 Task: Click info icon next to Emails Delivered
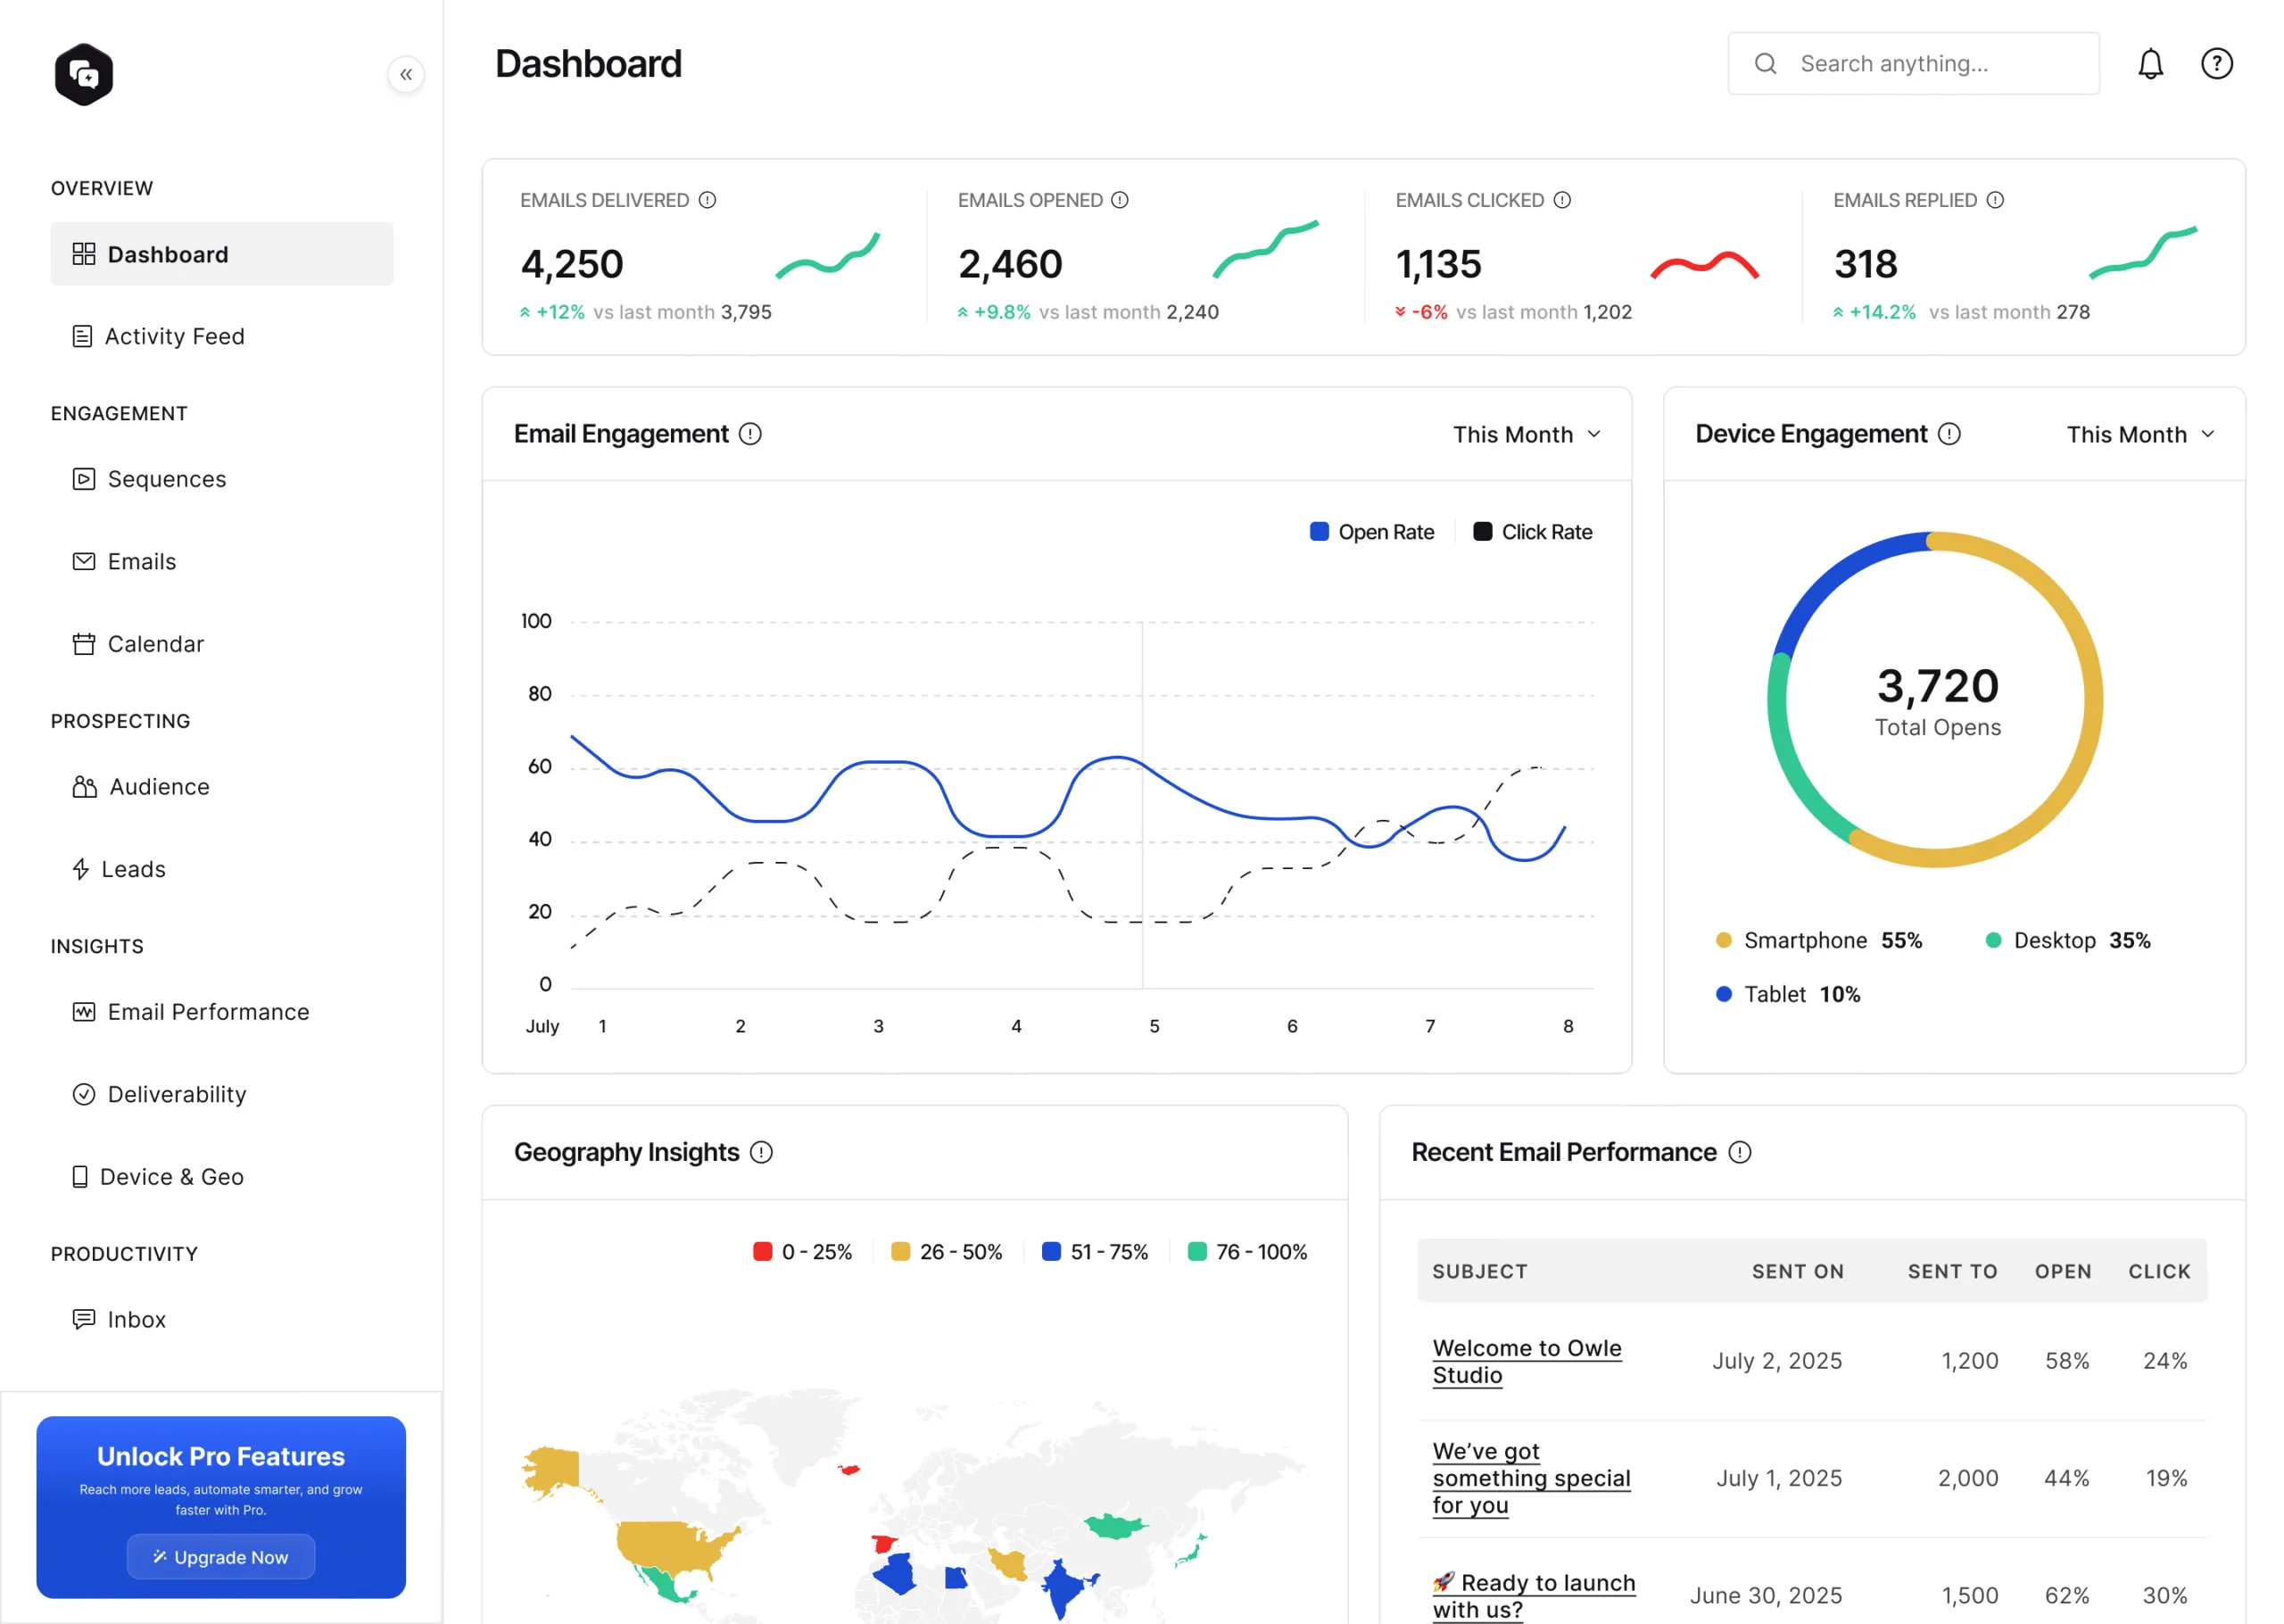(707, 200)
